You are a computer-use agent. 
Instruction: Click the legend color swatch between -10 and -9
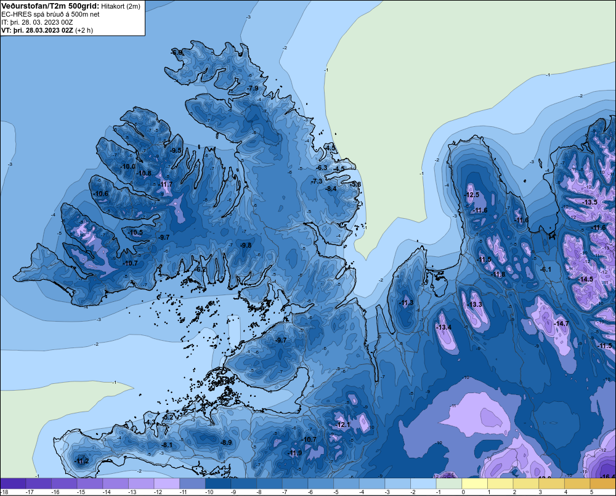(x=218, y=484)
